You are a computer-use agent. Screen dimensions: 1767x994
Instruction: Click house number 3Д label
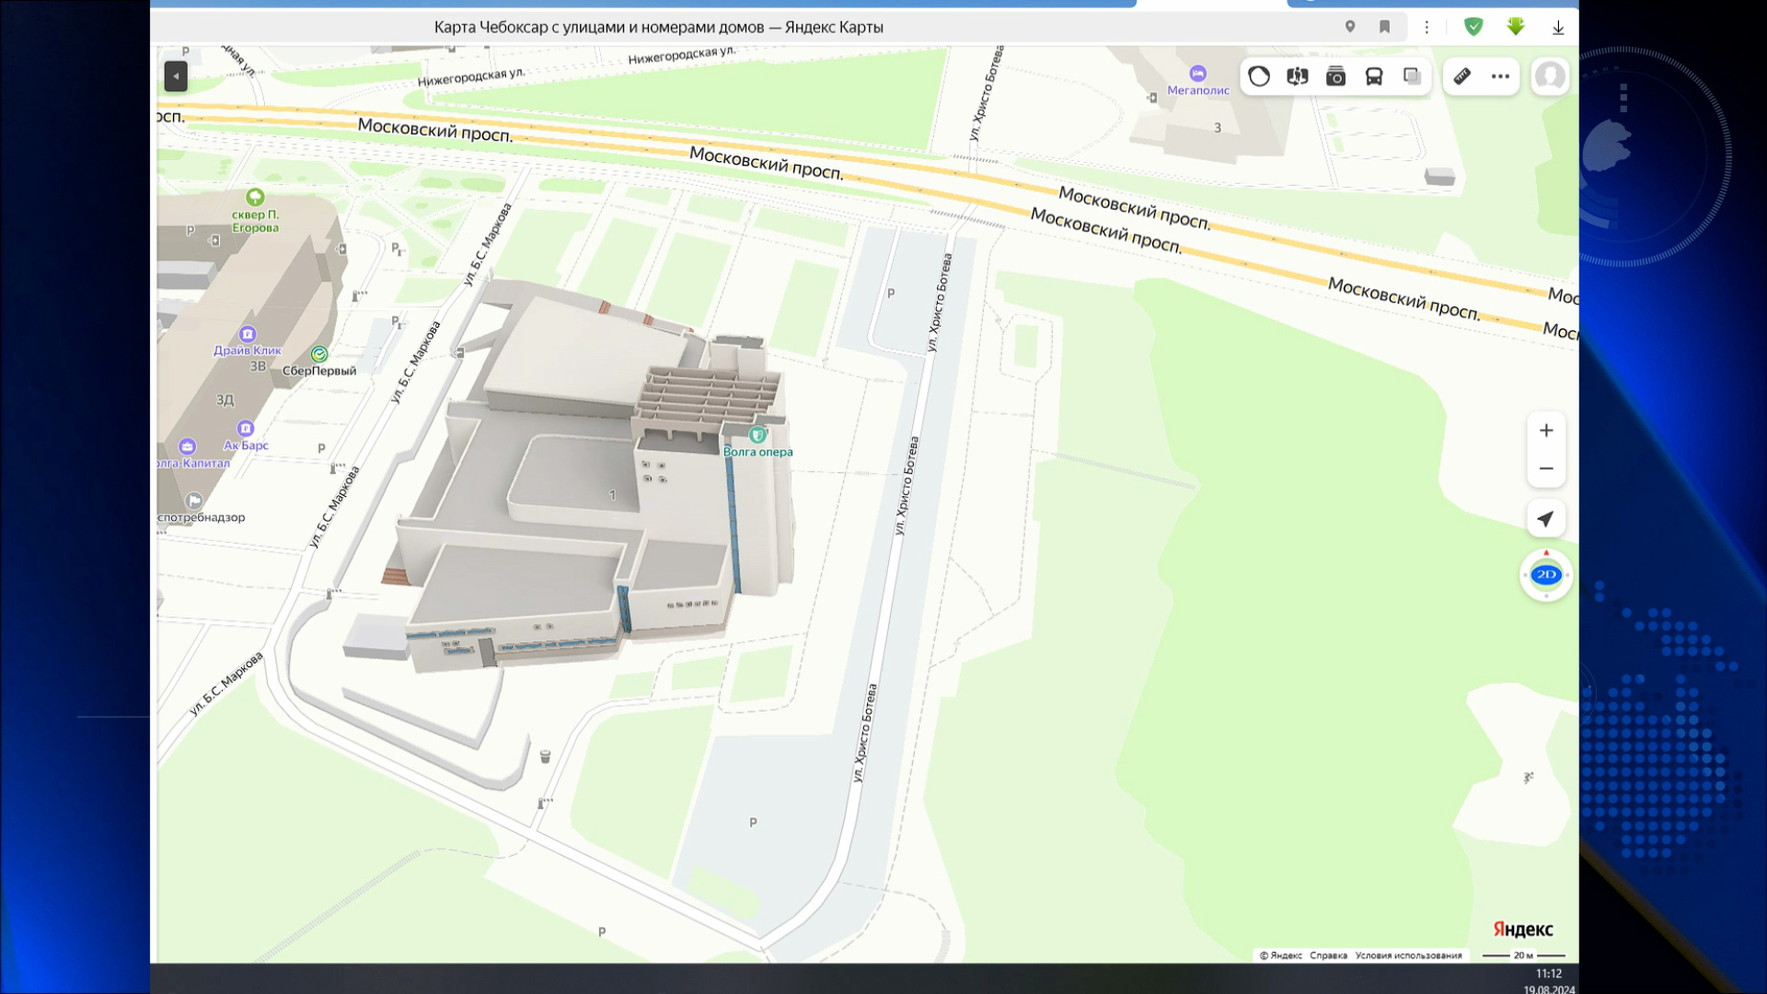point(225,400)
